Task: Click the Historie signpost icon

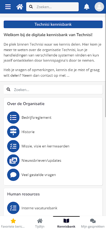Action: click(x=13, y=132)
